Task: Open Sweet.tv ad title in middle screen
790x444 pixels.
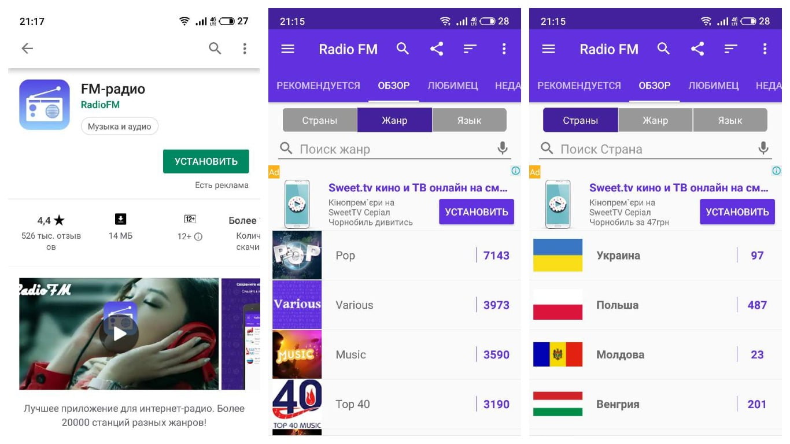Action: click(418, 188)
